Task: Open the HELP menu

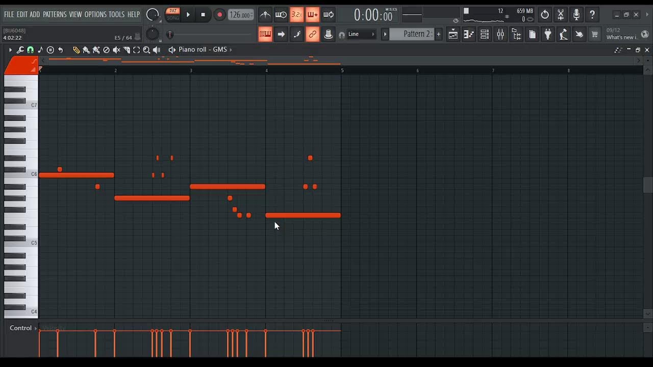Action: tap(134, 14)
